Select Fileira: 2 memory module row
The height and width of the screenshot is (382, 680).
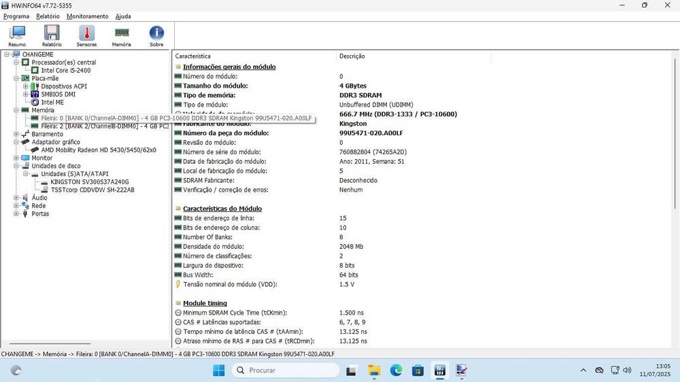click(105, 126)
